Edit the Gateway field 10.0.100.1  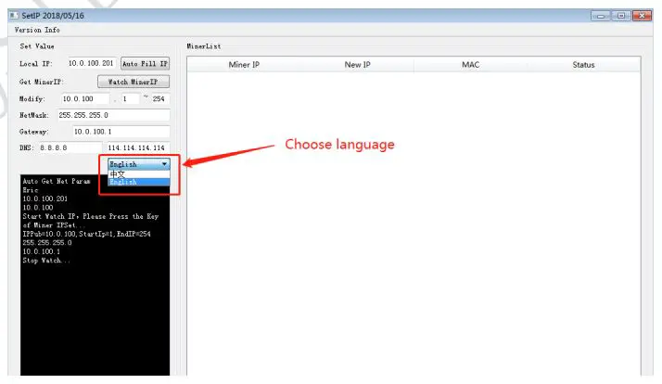click(121, 132)
